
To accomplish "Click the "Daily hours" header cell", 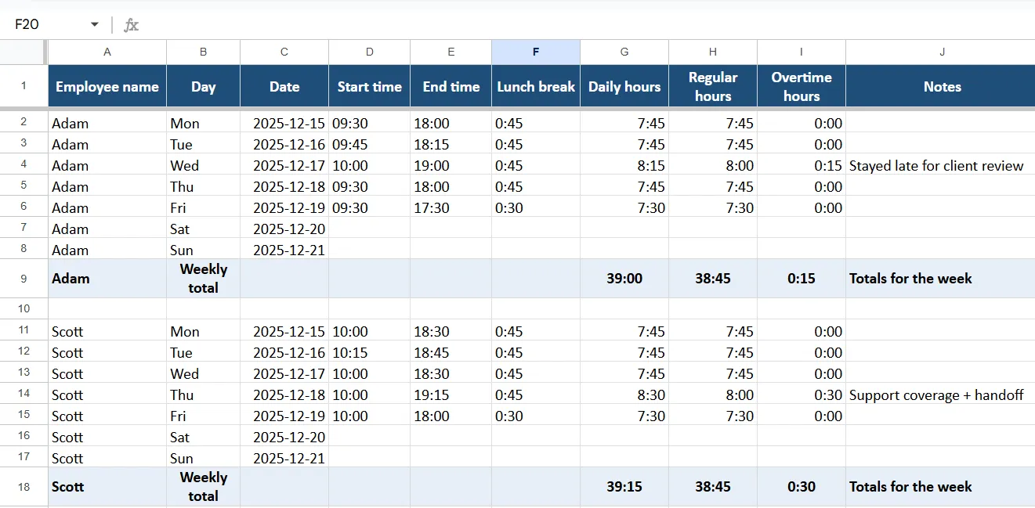I will click(x=624, y=86).
